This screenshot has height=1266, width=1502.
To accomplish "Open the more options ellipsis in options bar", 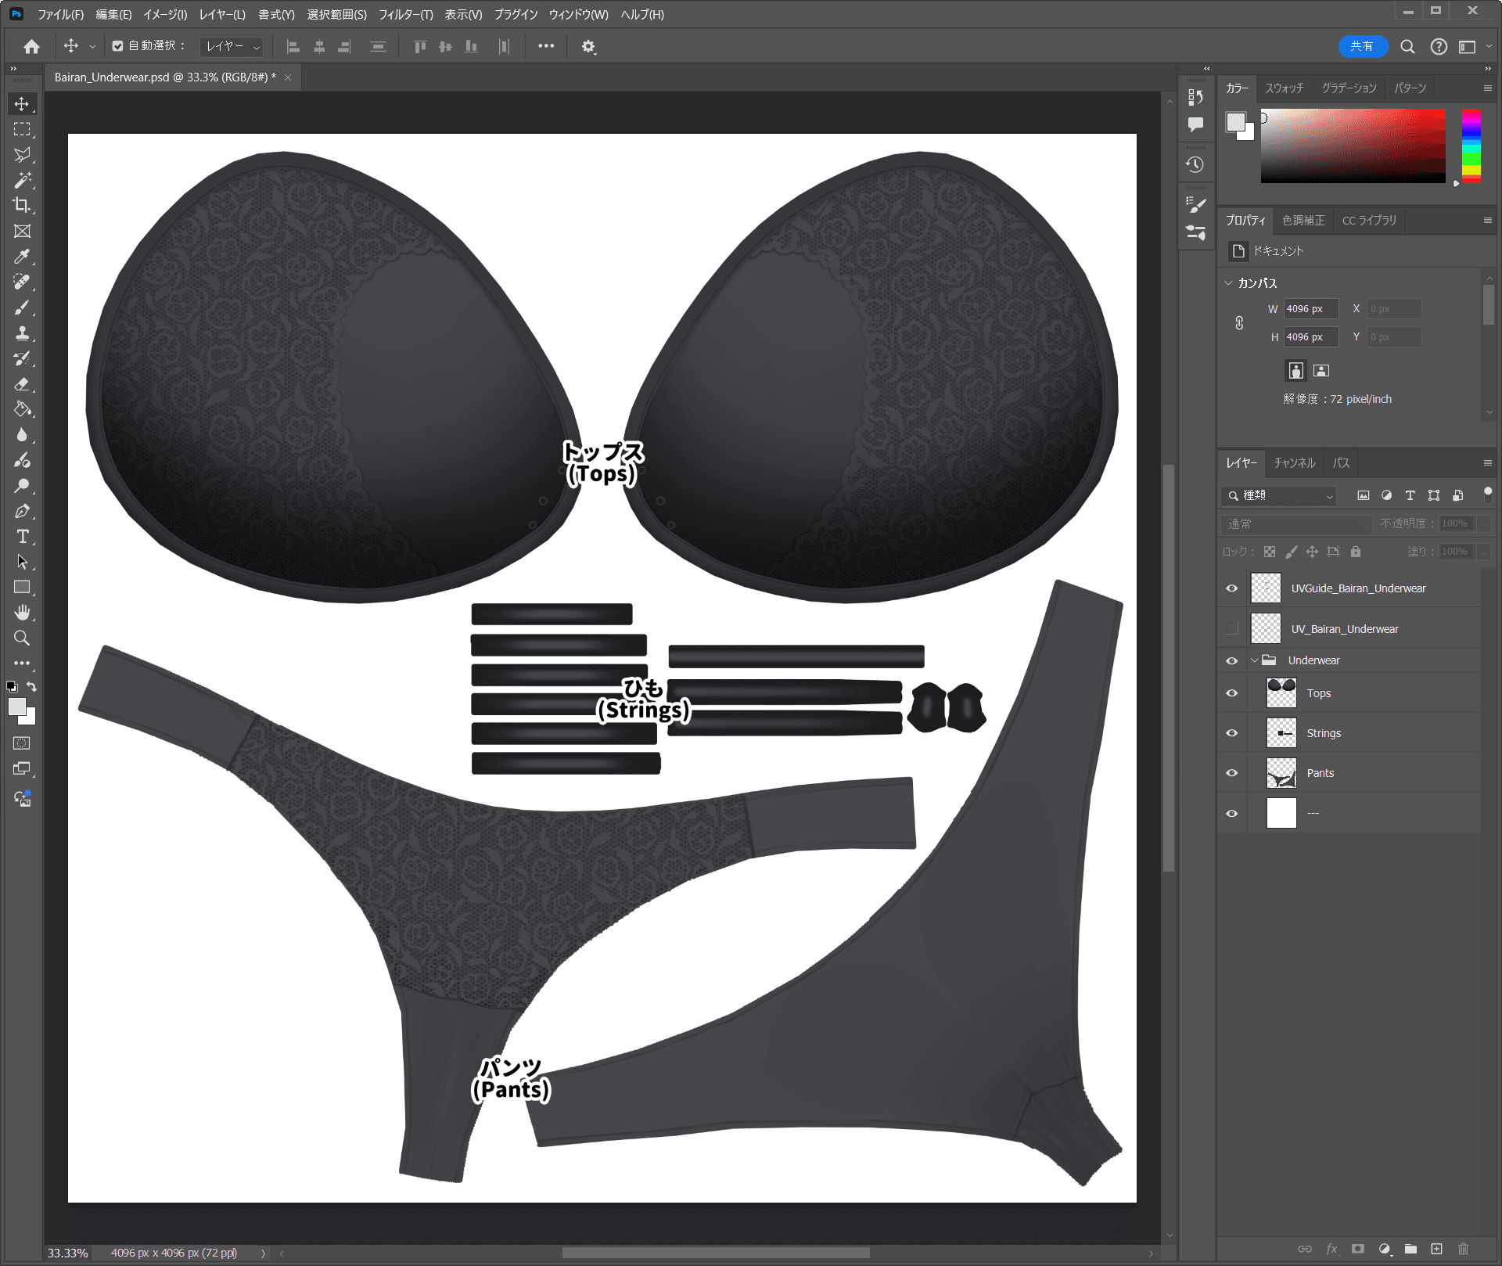I will [x=546, y=46].
